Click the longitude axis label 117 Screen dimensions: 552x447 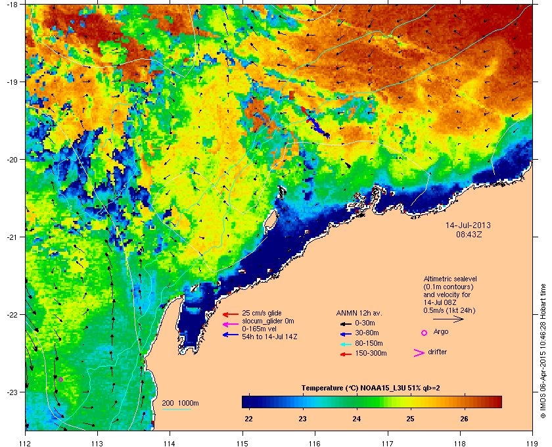(388, 443)
